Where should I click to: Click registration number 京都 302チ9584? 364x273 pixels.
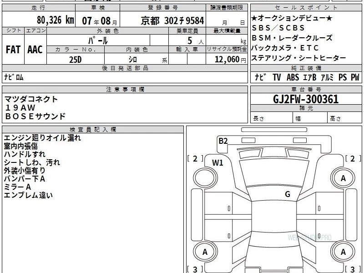tap(172, 21)
